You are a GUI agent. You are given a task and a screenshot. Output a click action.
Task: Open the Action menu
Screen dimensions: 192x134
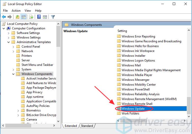[16, 10]
